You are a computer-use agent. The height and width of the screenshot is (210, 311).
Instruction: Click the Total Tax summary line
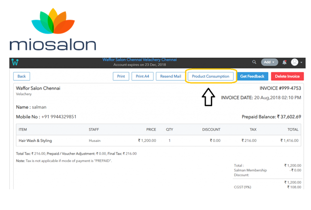(76, 154)
